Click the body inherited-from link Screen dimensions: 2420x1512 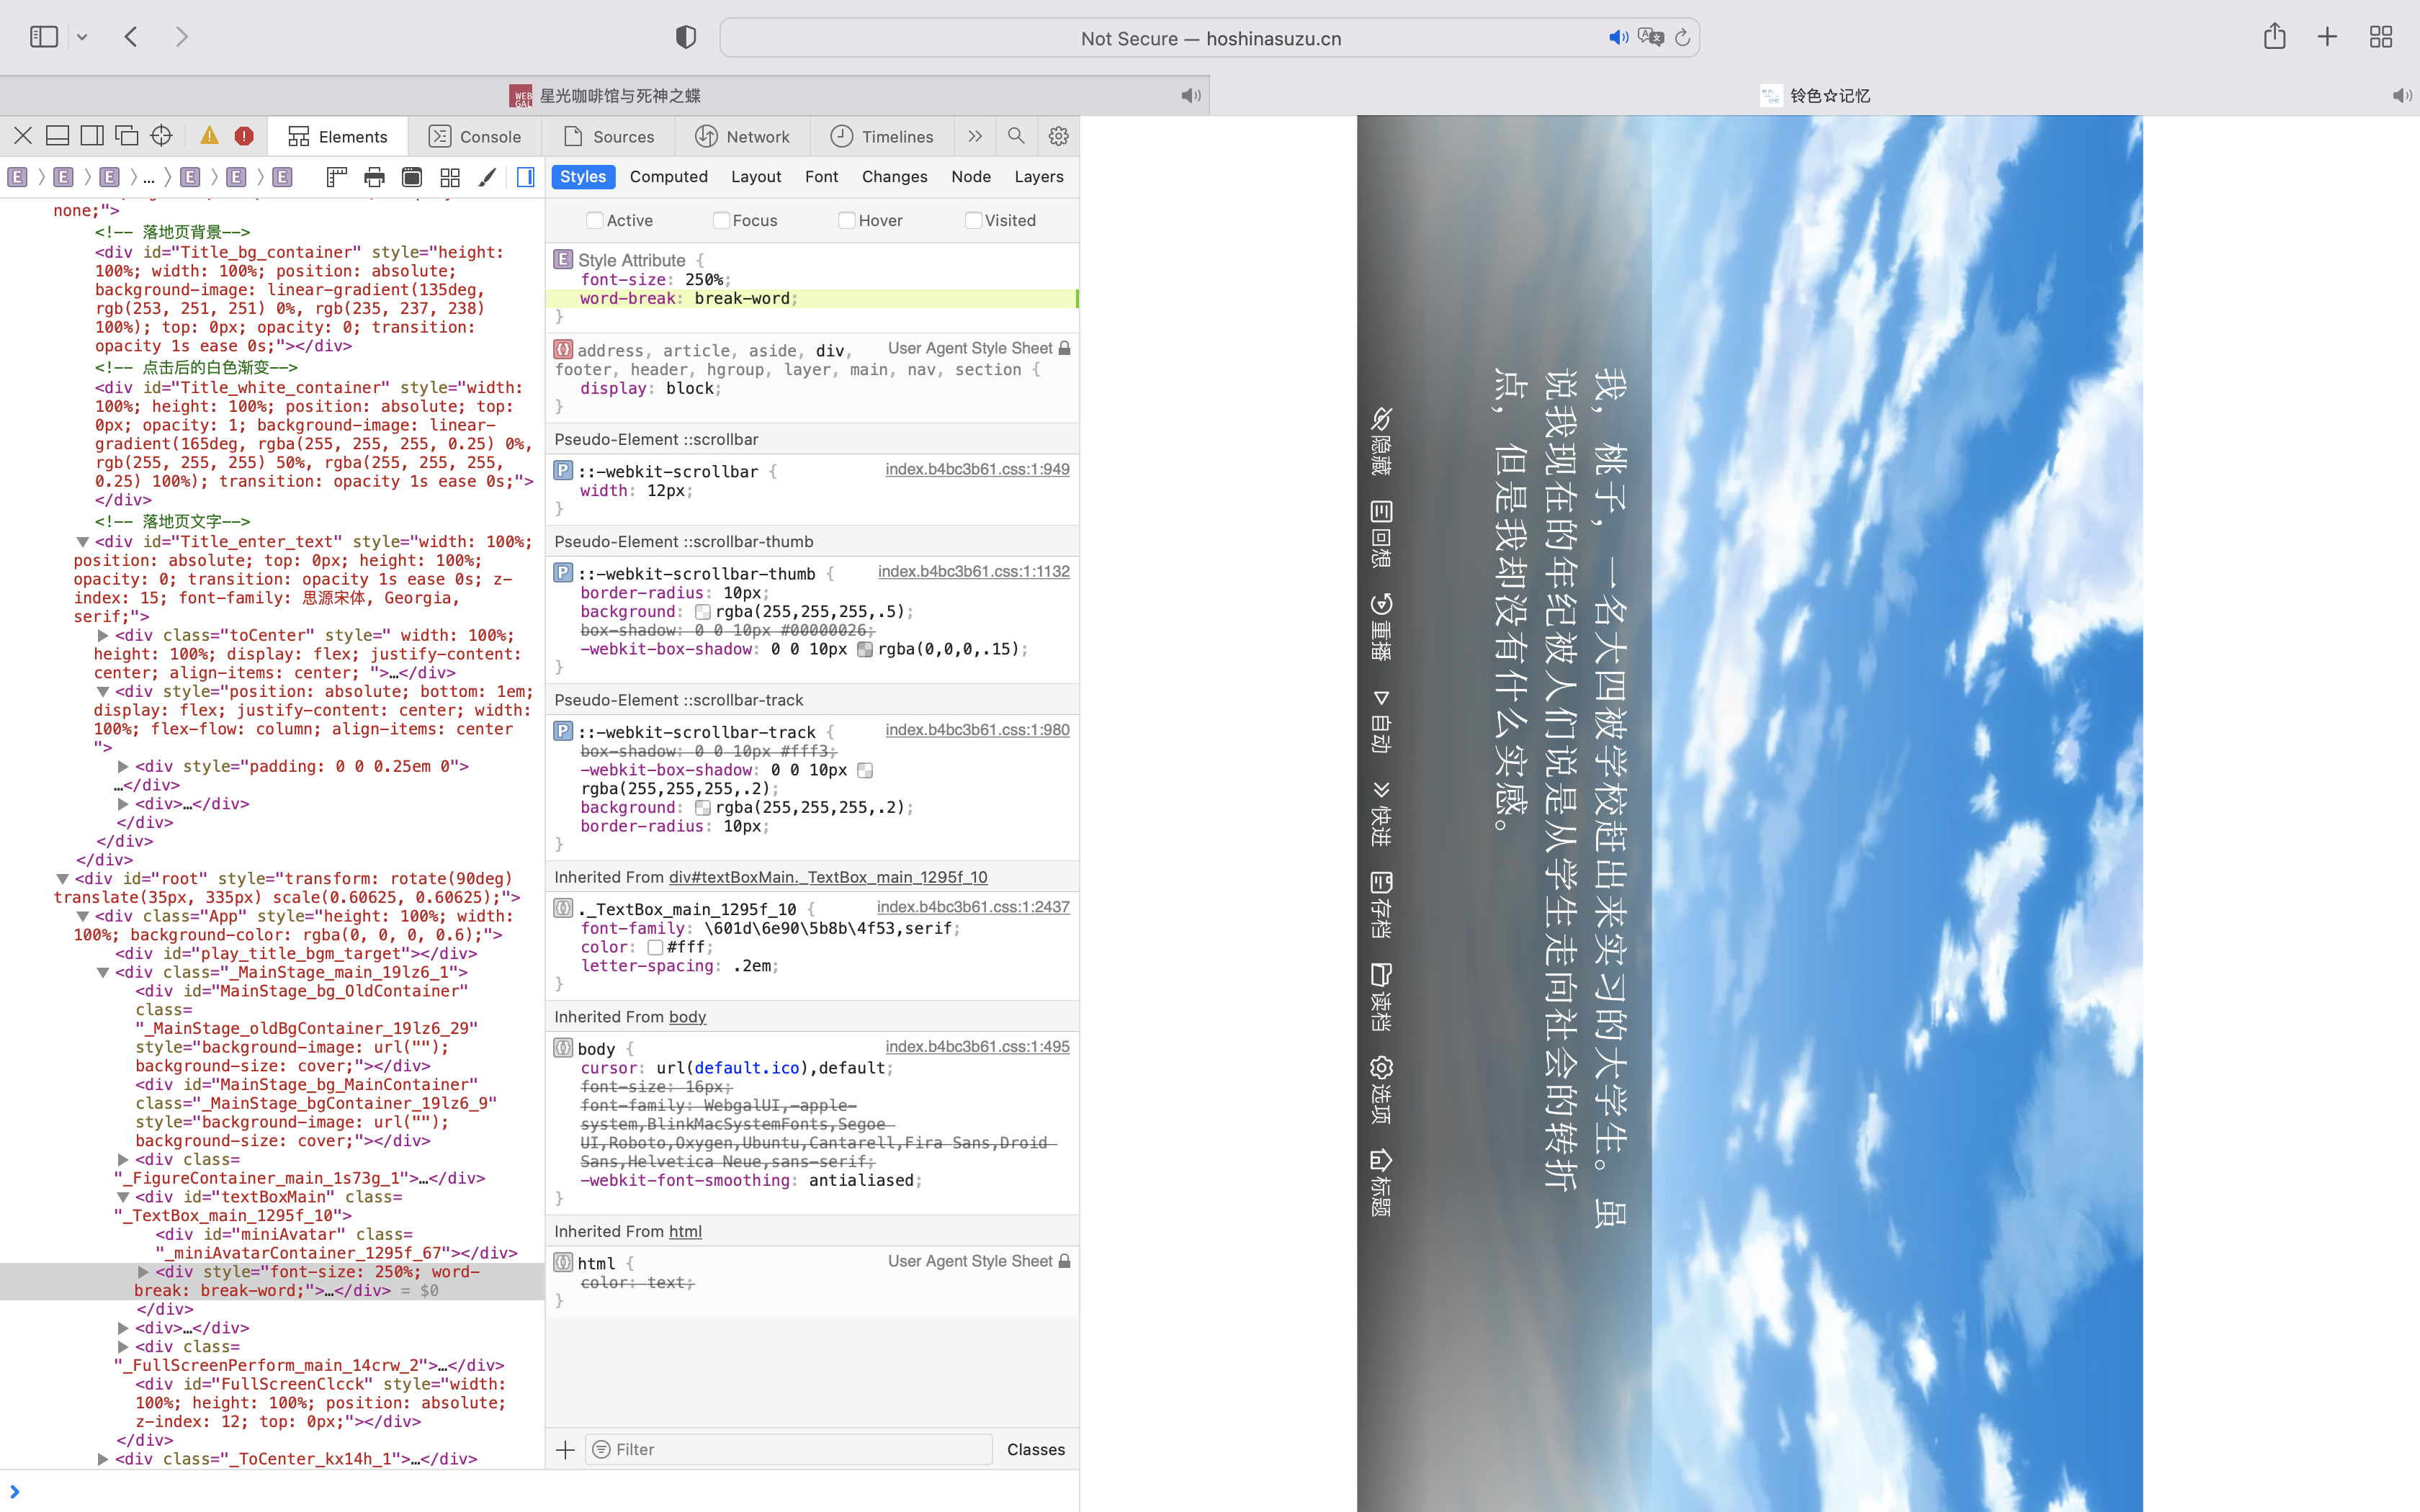pos(687,1016)
